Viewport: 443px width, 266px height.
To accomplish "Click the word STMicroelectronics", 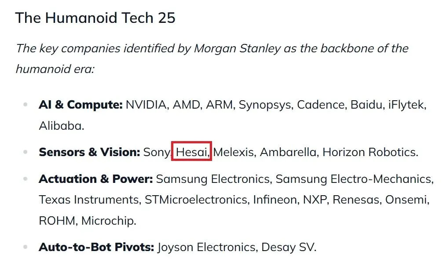I will tap(196, 200).
